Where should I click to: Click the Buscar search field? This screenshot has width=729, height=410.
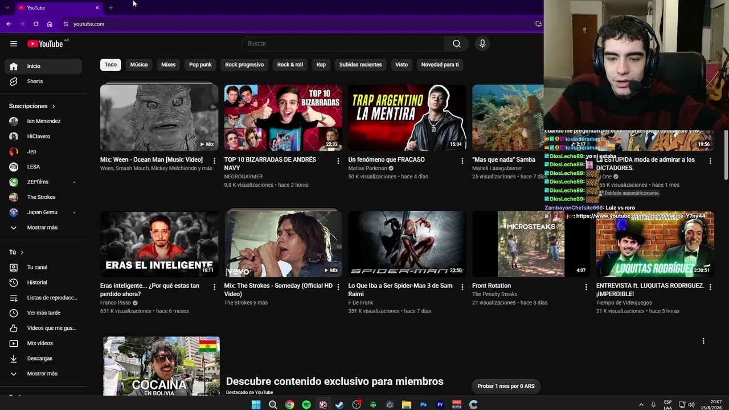coord(343,44)
